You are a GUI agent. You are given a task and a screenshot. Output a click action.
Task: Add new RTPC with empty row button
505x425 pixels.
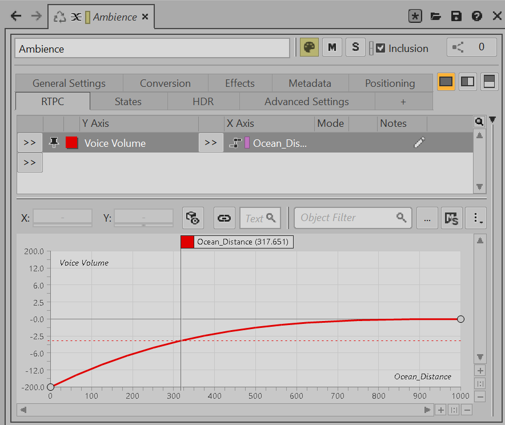(30, 163)
